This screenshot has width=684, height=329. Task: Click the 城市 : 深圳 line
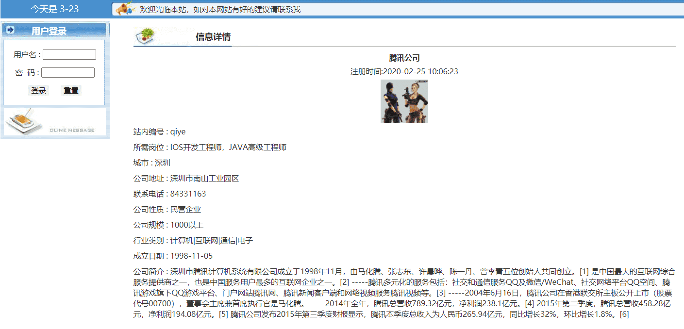152,163
